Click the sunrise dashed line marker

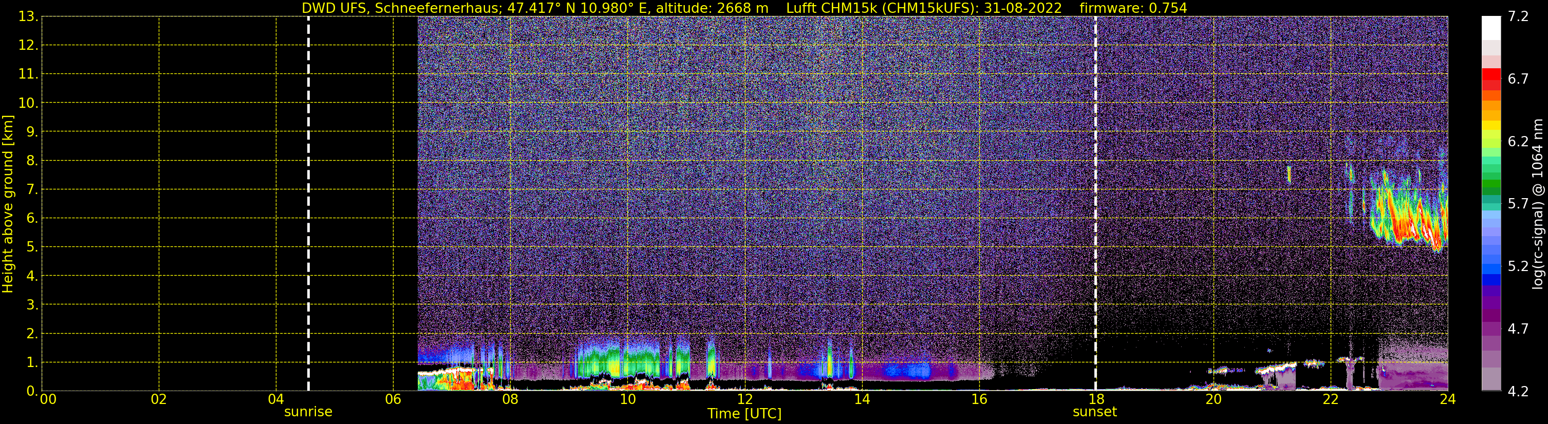click(x=308, y=204)
